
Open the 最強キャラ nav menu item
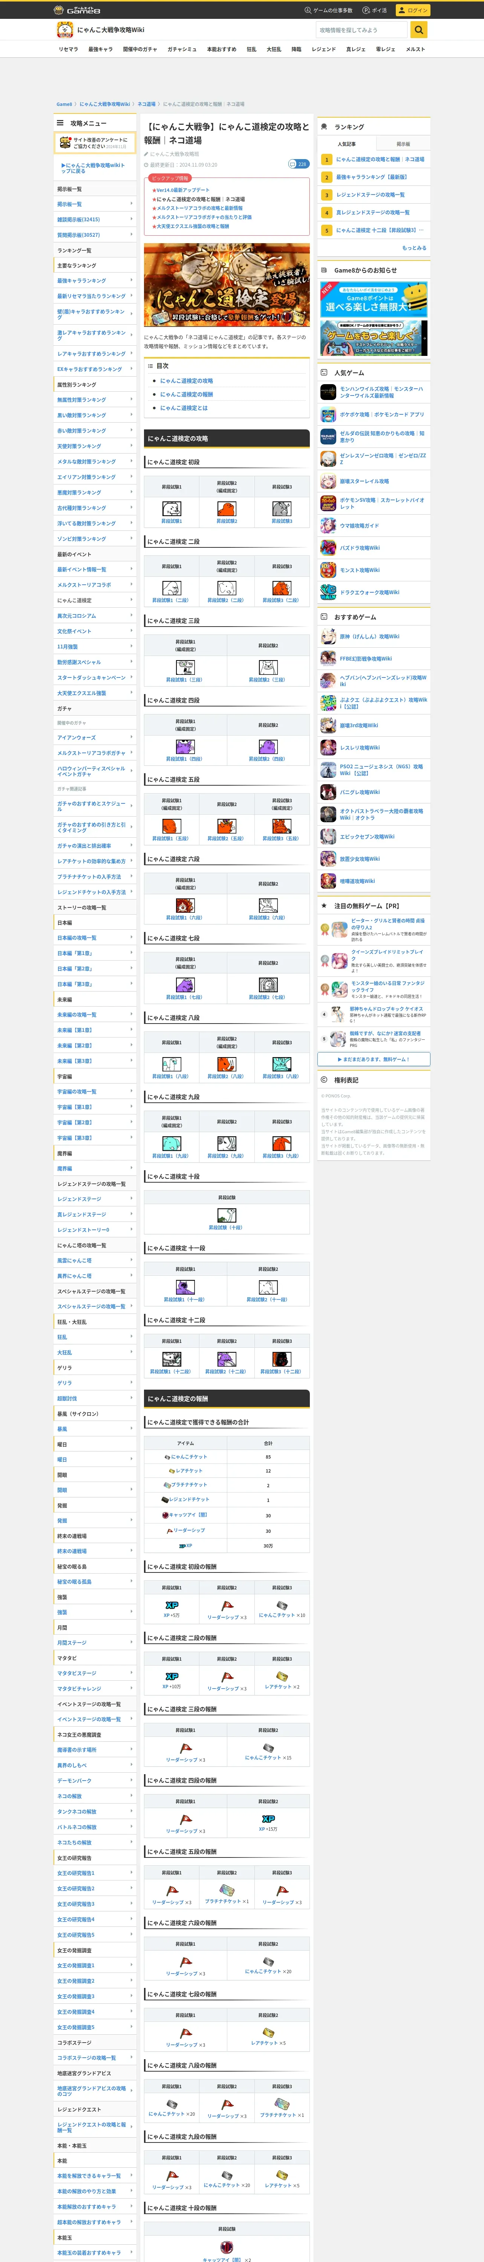100,49
